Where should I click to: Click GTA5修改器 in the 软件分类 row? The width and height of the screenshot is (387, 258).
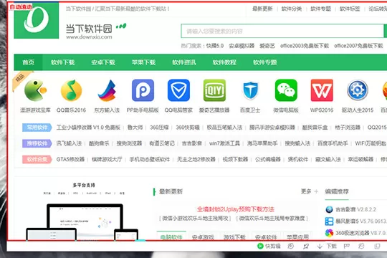tap(70, 160)
